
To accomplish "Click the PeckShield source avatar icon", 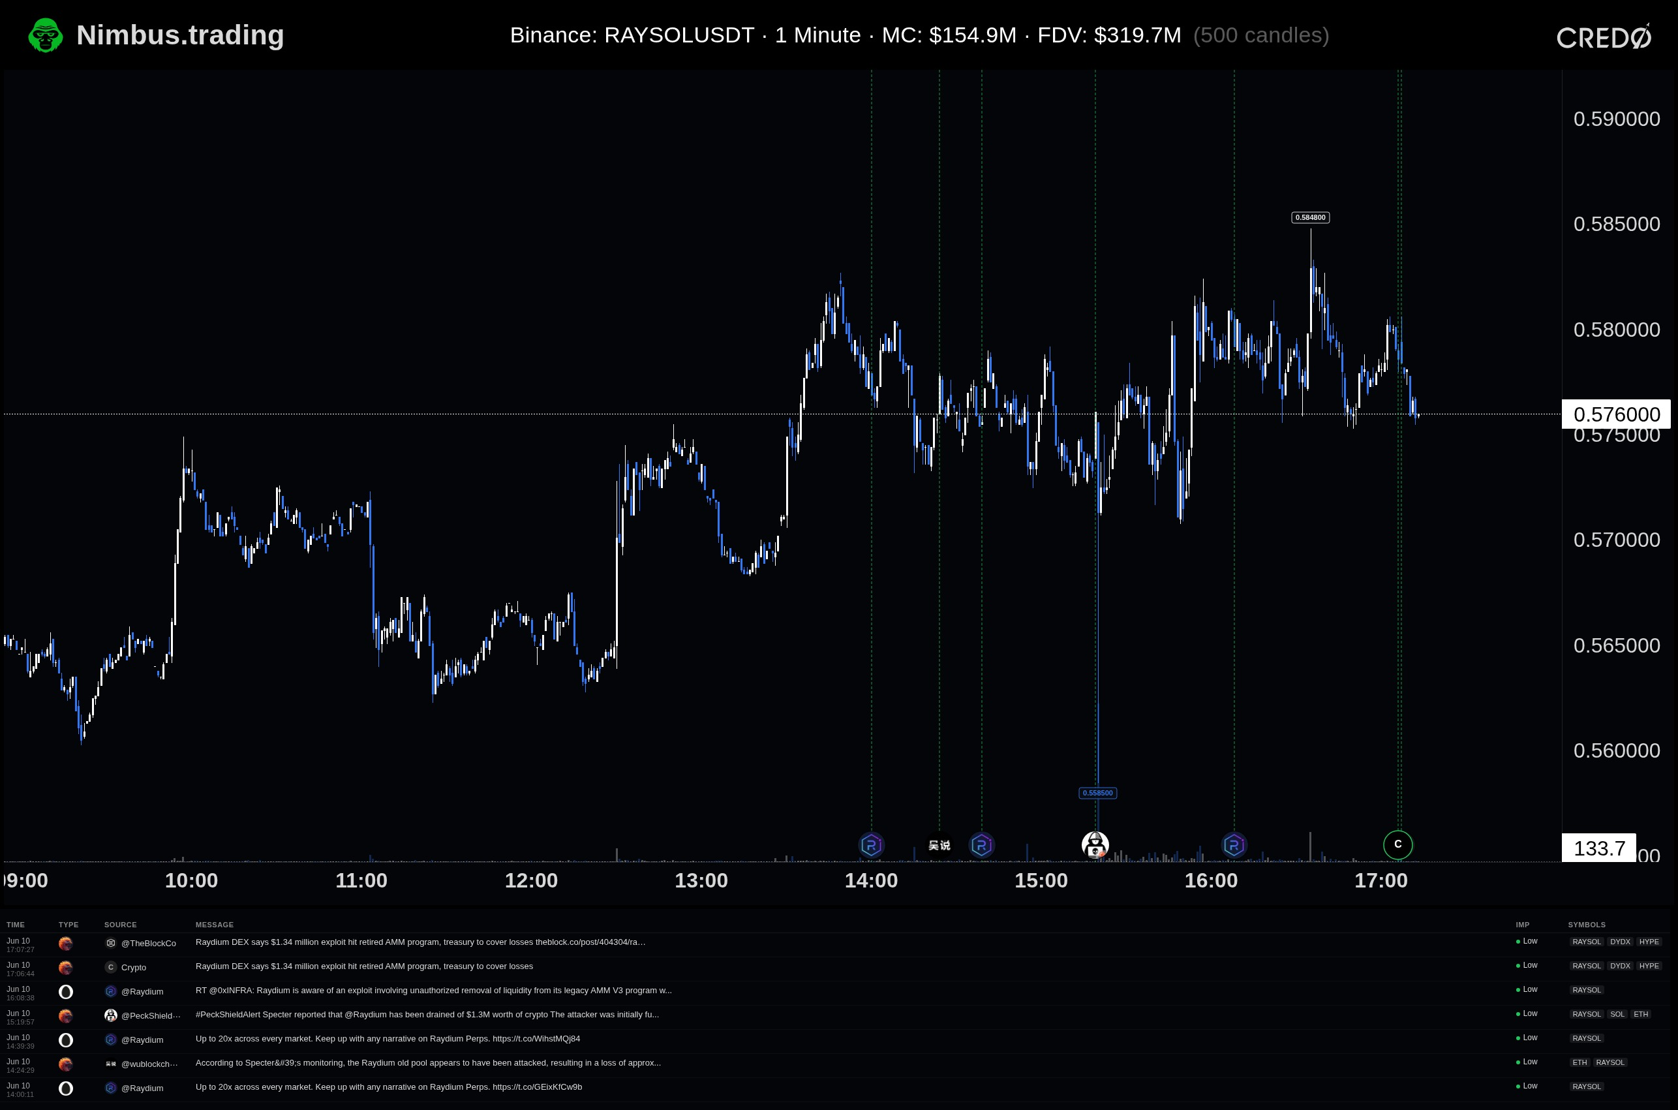I will coord(110,1015).
